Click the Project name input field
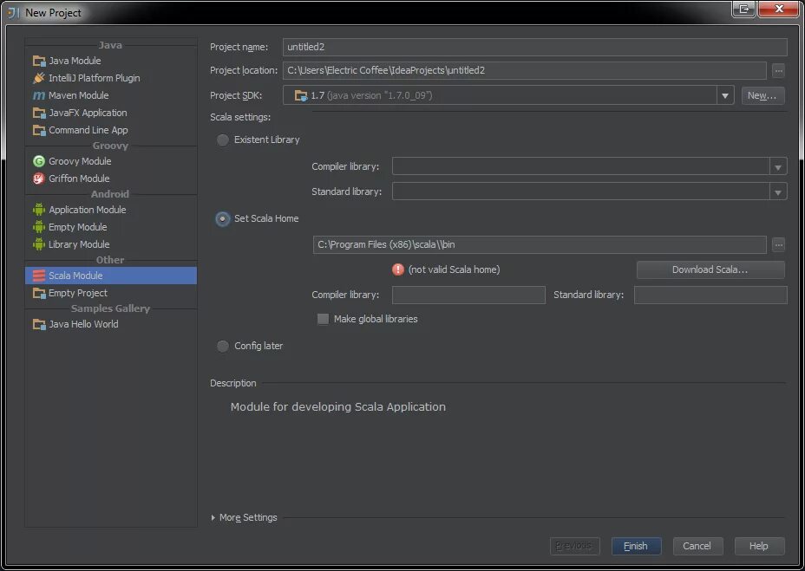Viewport: 805px width, 571px height. (534, 47)
